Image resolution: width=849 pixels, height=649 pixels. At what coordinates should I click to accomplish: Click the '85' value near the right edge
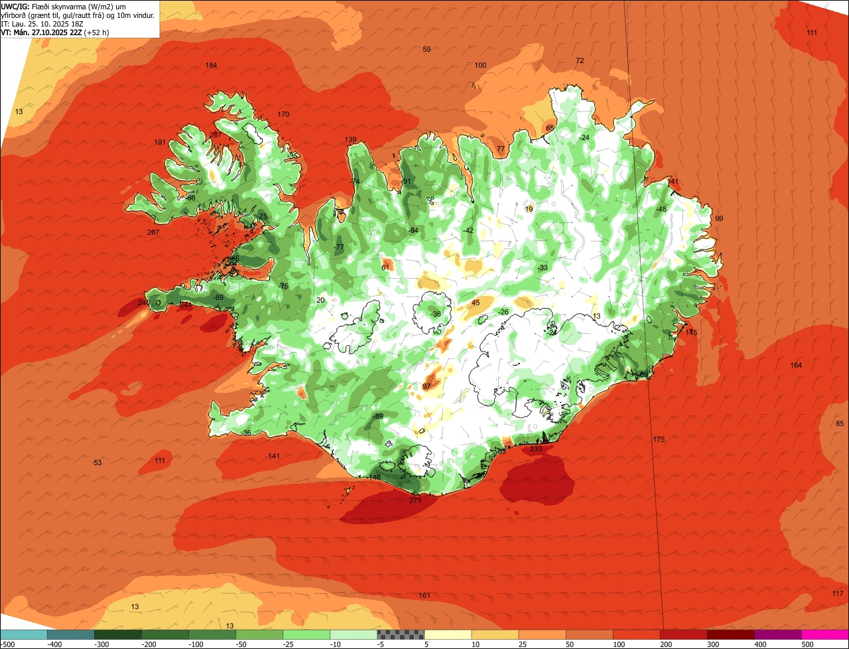840,423
